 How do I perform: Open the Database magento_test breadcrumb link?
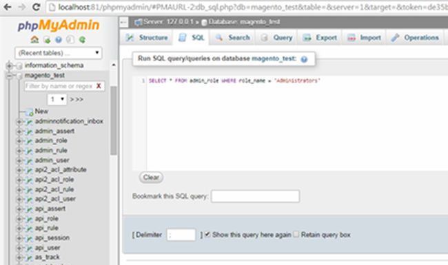tap(244, 22)
